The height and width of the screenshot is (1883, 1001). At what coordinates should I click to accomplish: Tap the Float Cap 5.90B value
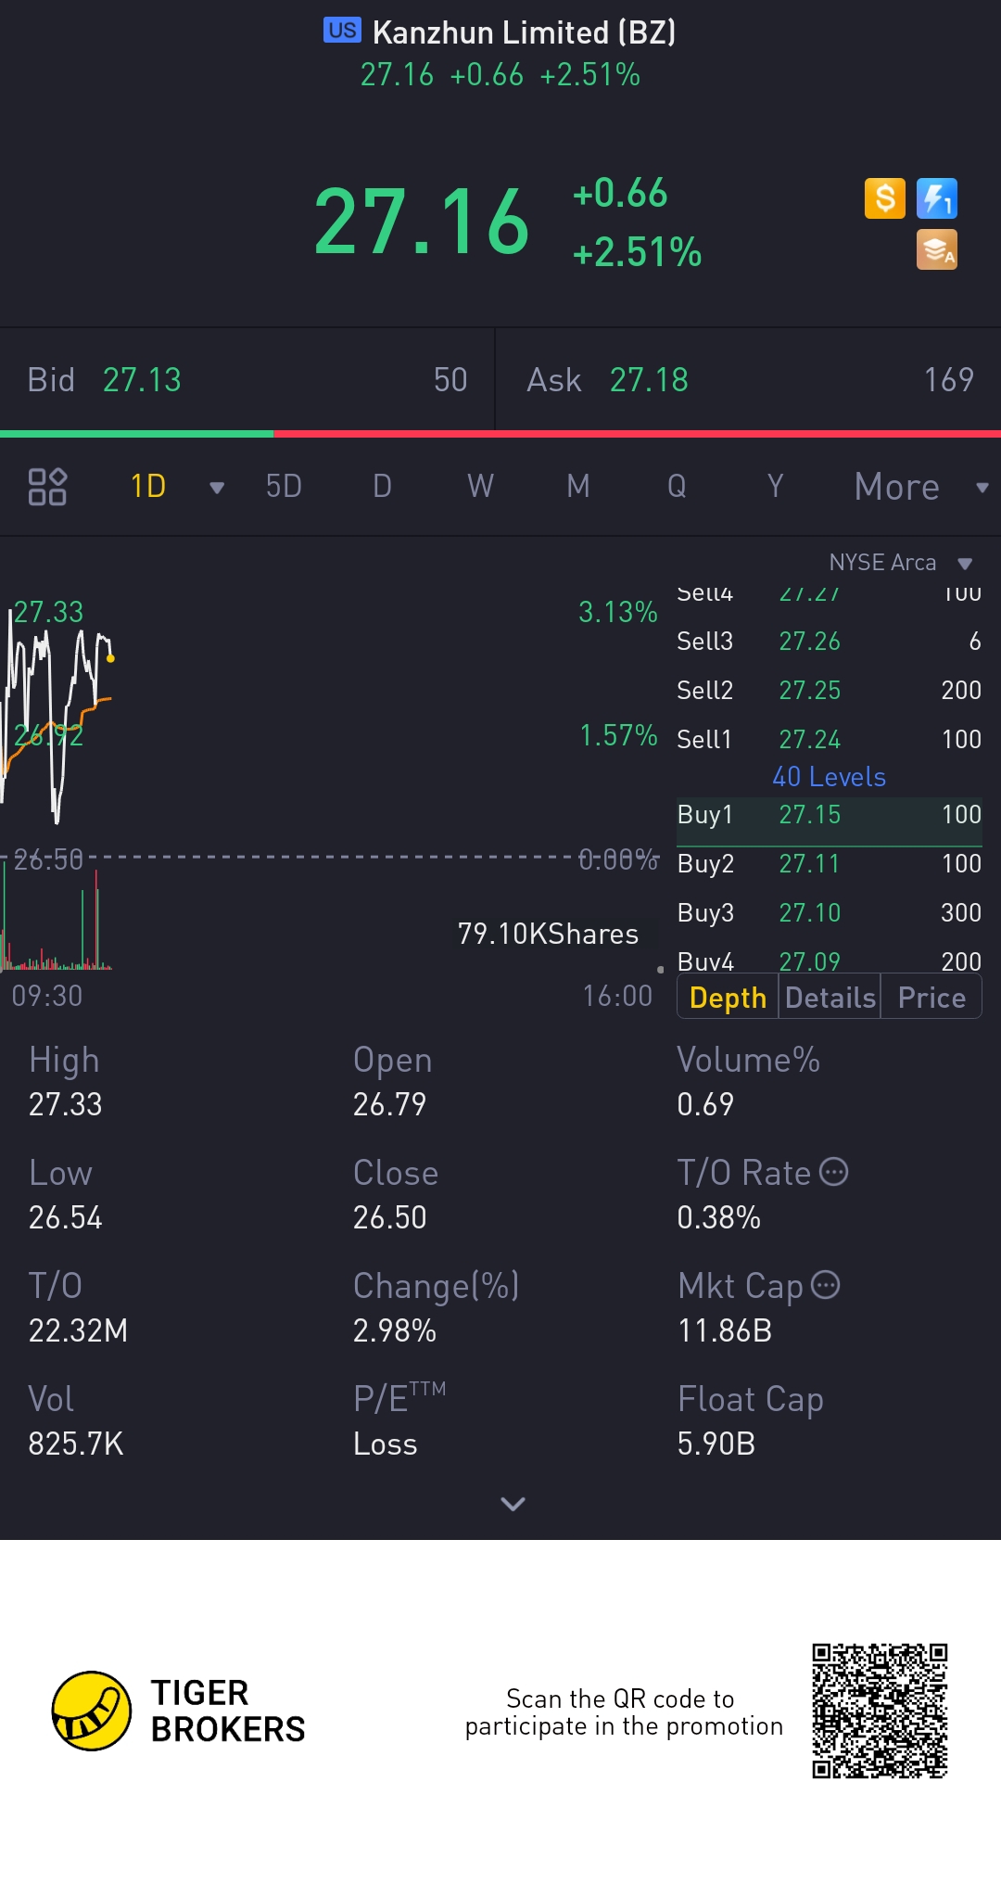(716, 1444)
